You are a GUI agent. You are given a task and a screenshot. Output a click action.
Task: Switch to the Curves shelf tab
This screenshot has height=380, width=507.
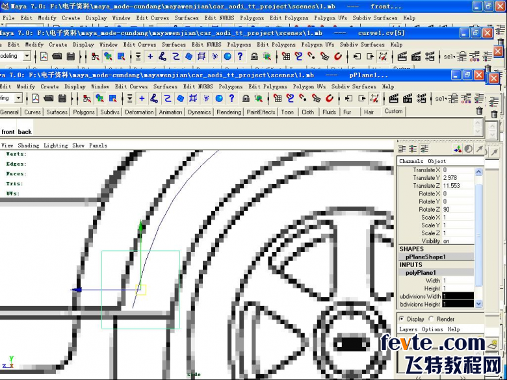click(32, 112)
